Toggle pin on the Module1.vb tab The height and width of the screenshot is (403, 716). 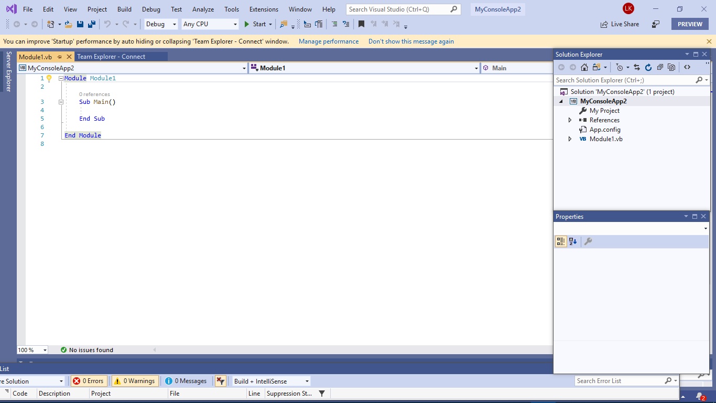click(x=59, y=57)
